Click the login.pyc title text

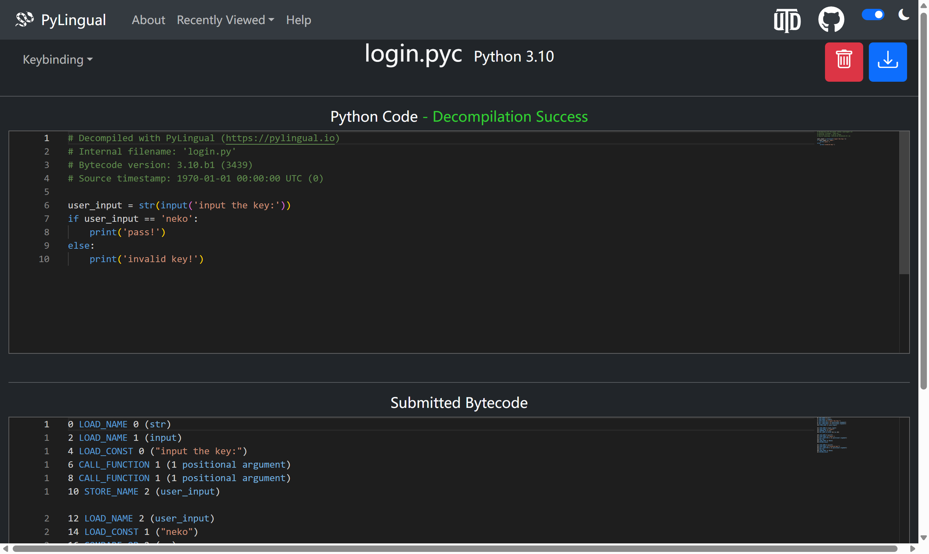(413, 54)
